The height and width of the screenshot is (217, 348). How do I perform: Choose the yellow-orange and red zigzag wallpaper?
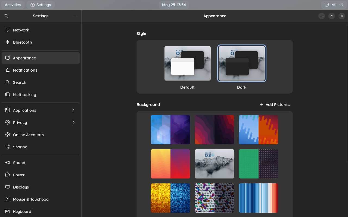(x=170, y=164)
